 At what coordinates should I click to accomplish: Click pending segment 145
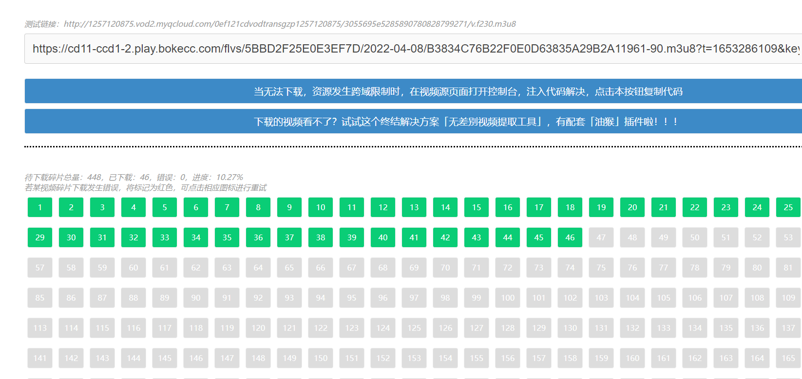pos(165,358)
